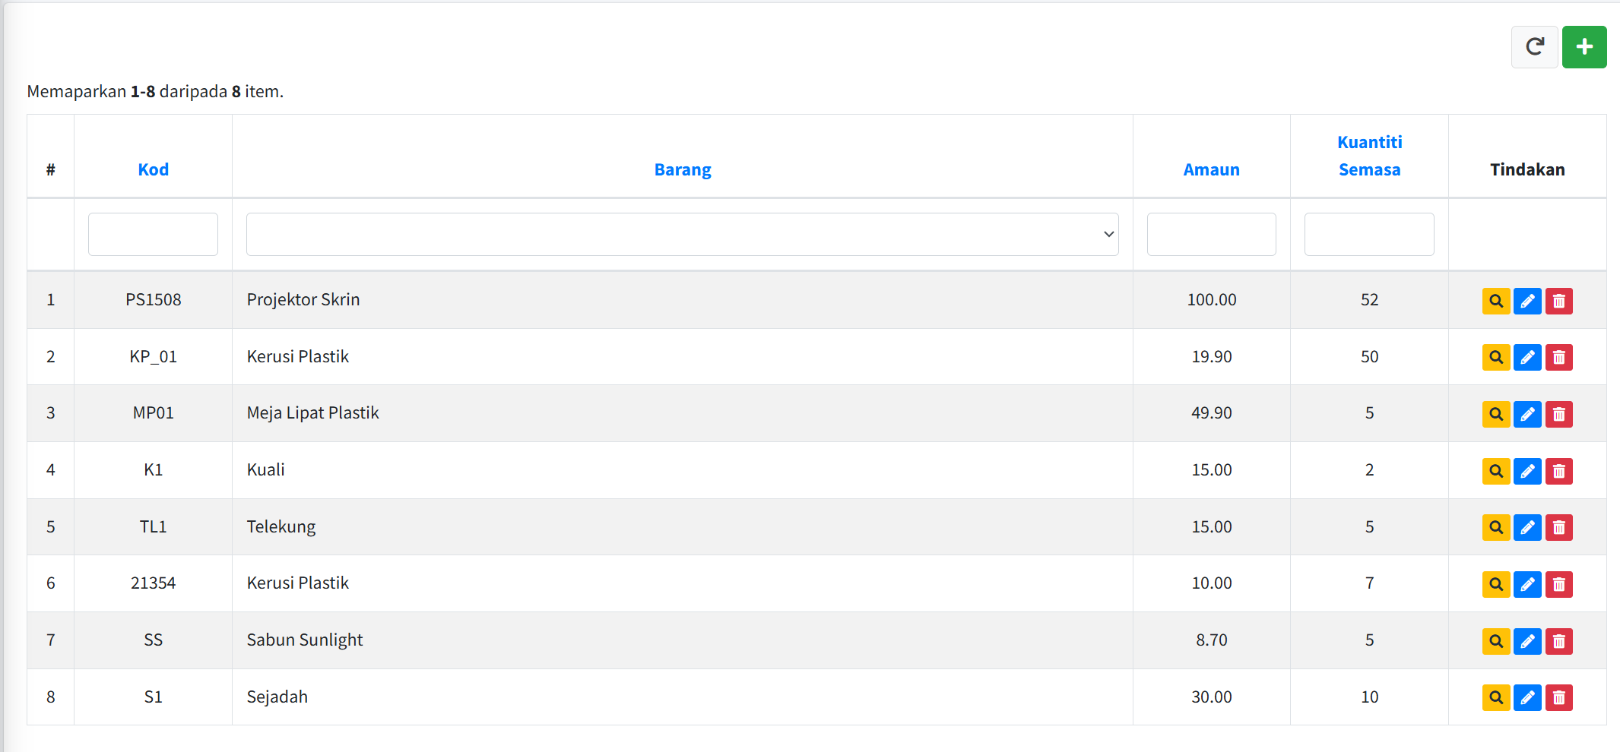This screenshot has height=752, width=1620.
Task: Delete item with code KP_01
Action: tap(1558, 357)
